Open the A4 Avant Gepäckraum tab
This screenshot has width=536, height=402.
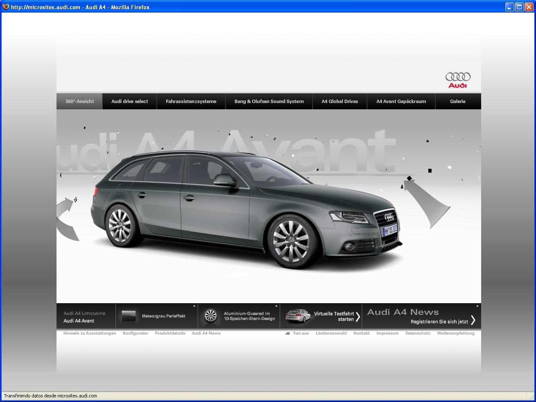(401, 101)
